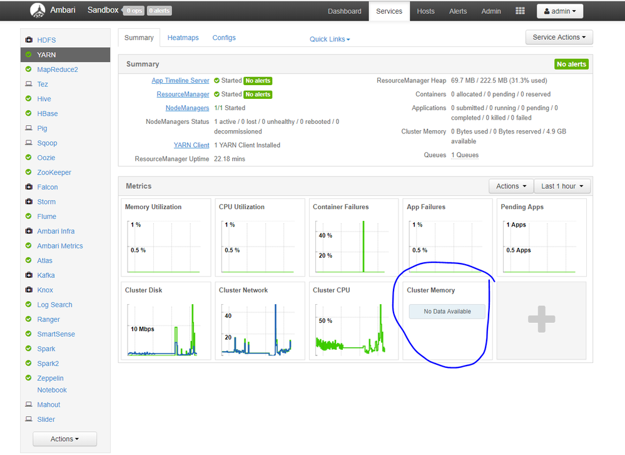This screenshot has height=455, width=625.
Task: Click the laptop icon beside Sqoop
Action: coord(29,142)
